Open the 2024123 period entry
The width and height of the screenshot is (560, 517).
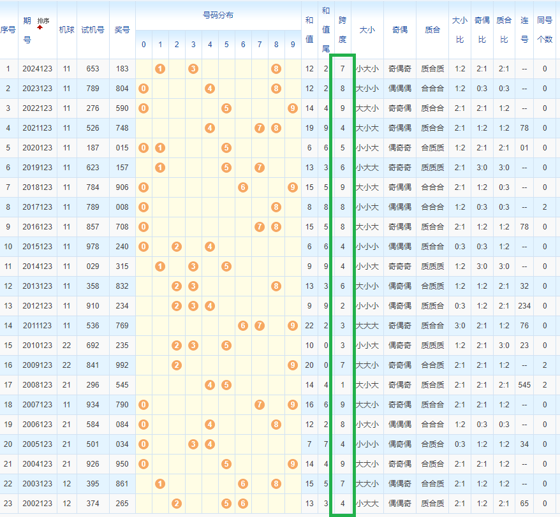point(38,69)
